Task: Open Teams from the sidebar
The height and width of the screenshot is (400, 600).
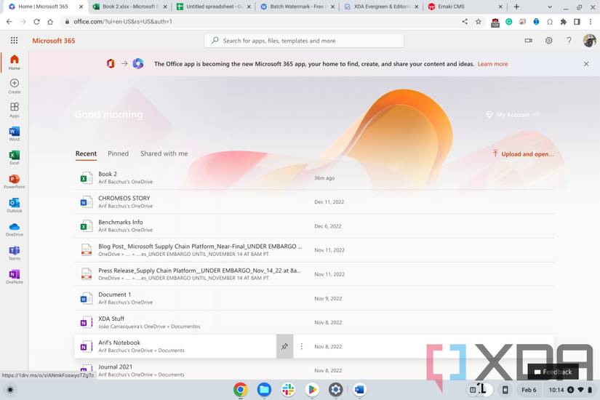Action: click(x=14, y=252)
